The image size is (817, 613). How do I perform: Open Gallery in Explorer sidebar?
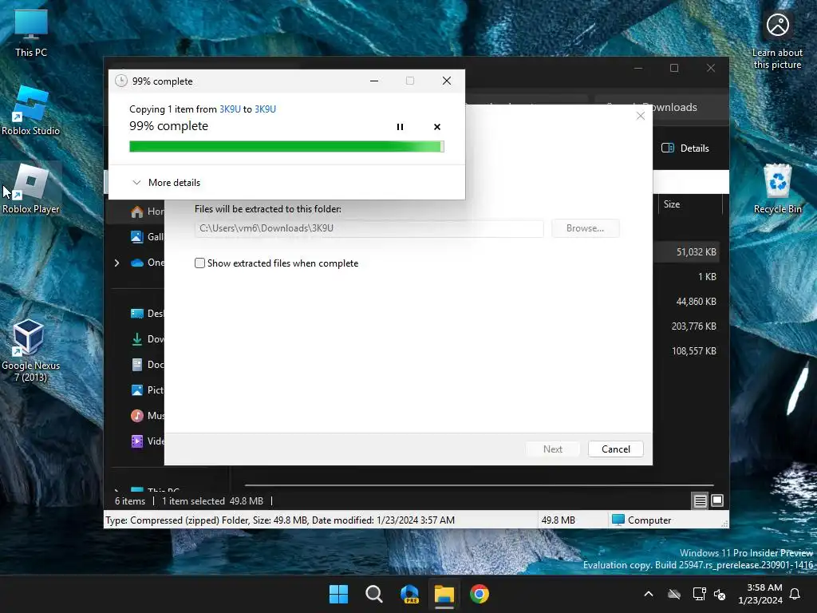point(147,236)
